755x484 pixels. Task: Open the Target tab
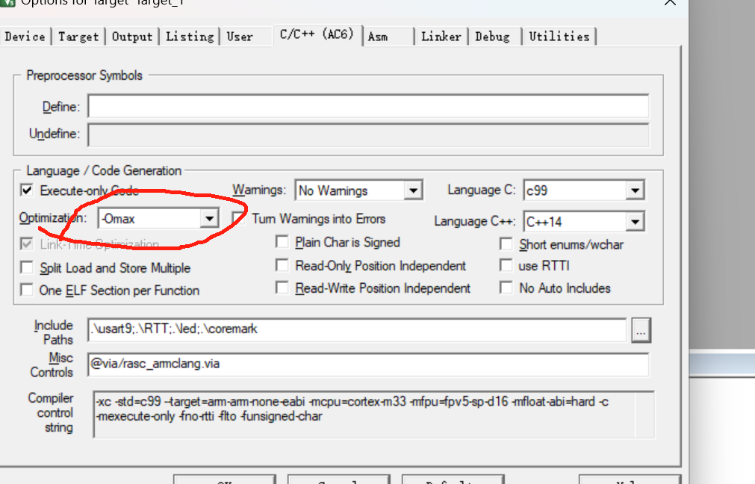point(78,37)
